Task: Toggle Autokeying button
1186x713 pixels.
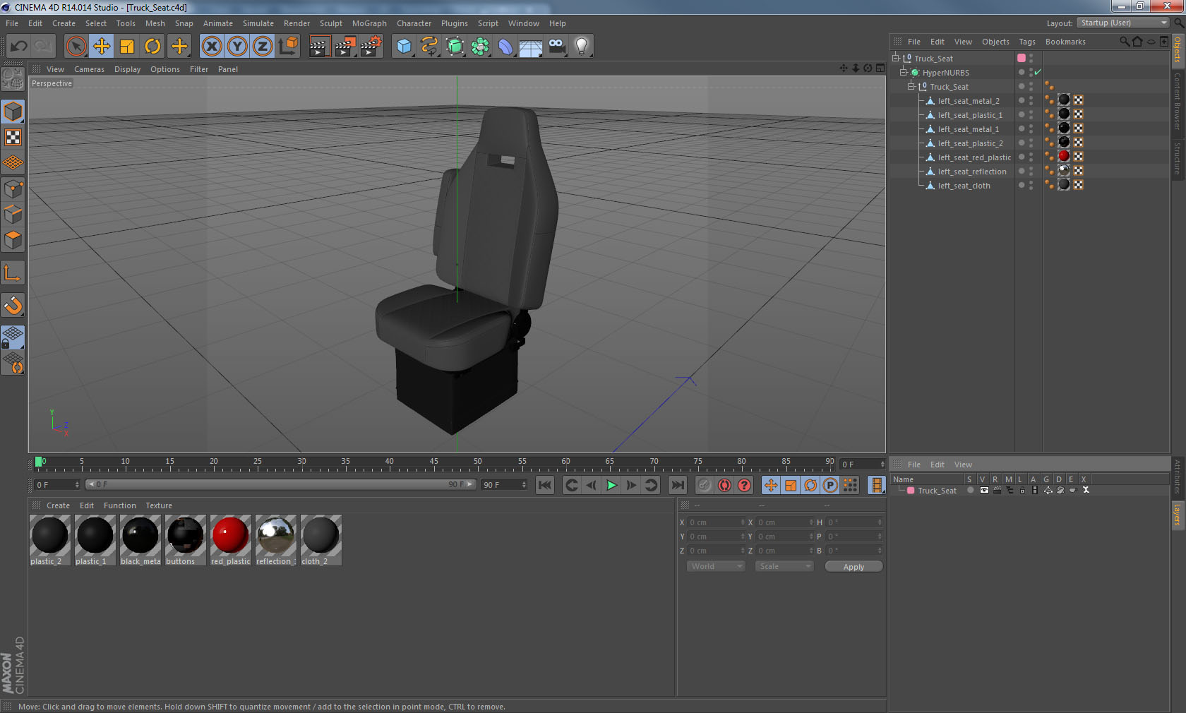Action: point(724,485)
